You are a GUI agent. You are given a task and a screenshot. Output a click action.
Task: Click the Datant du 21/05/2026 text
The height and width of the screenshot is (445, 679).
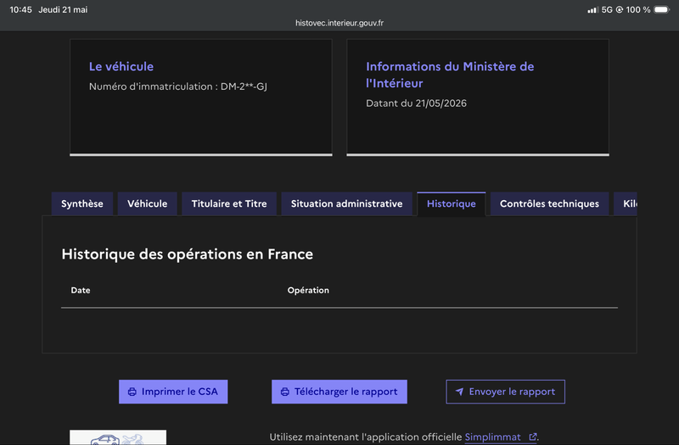pyautogui.click(x=416, y=103)
